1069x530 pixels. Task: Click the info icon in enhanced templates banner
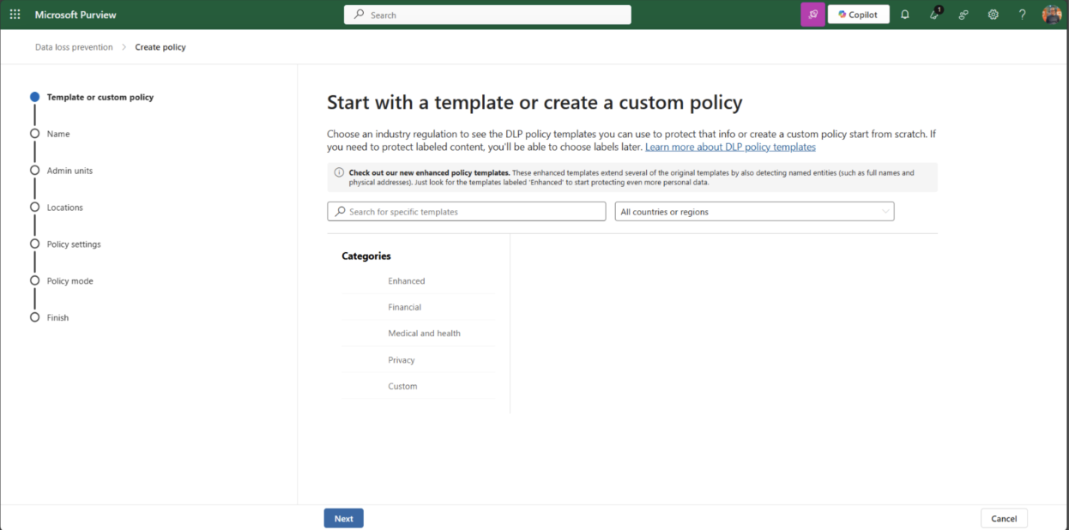point(339,172)
